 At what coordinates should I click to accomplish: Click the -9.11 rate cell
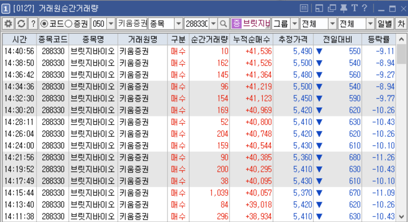(385, 51)
